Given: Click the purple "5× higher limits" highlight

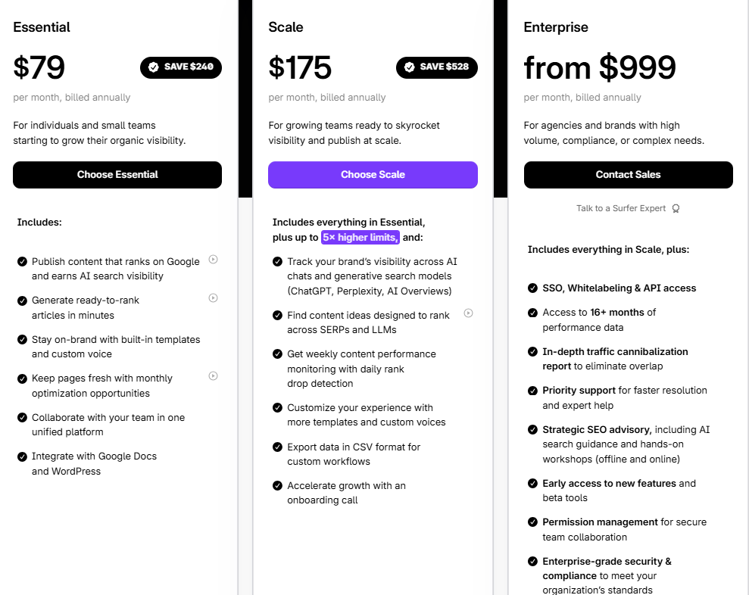Looking at the screenshot, I should [360, 237].
